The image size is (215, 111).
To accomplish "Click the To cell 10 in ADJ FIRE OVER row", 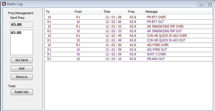I will [x=49, y=45].
